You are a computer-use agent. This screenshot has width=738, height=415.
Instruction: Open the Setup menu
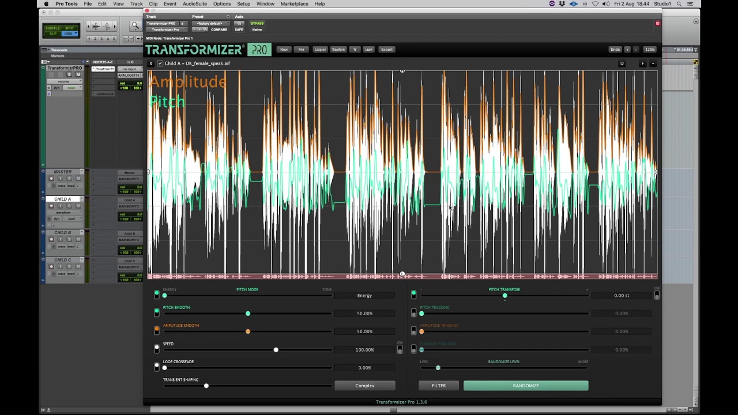click(x=243, y=3)
